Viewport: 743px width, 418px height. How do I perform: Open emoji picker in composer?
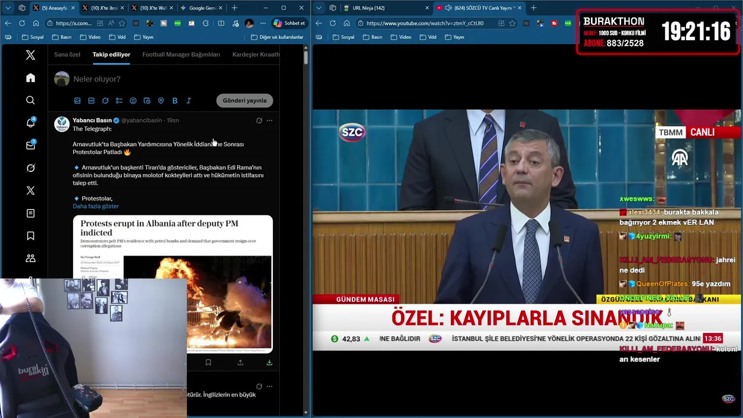[133, 100]
